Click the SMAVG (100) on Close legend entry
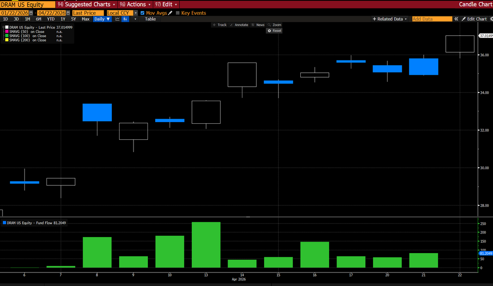Image resolution: width=493 pixels, height=286 pixels. pos(28,36)
